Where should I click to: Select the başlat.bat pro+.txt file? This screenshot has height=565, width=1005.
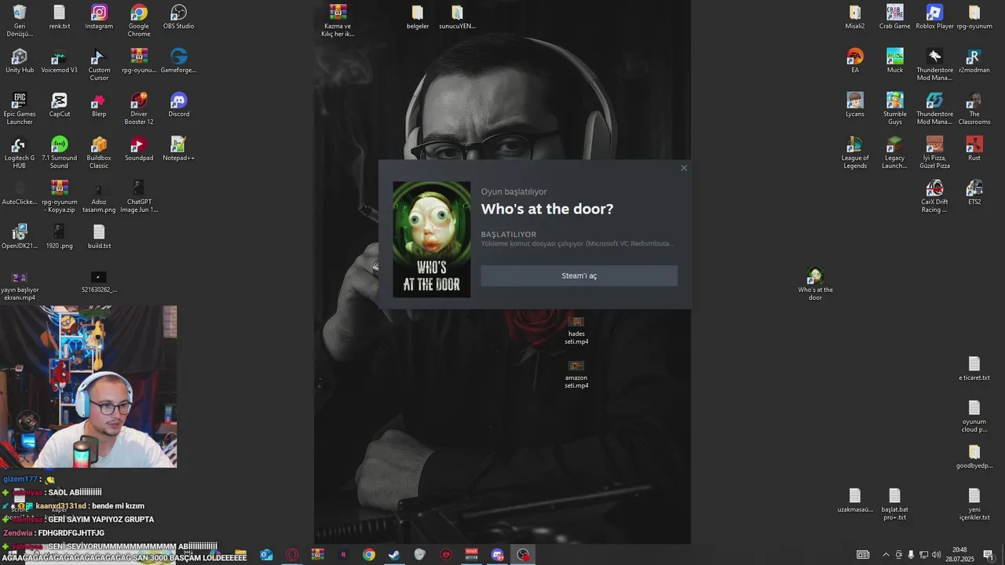tap(894, 504)
